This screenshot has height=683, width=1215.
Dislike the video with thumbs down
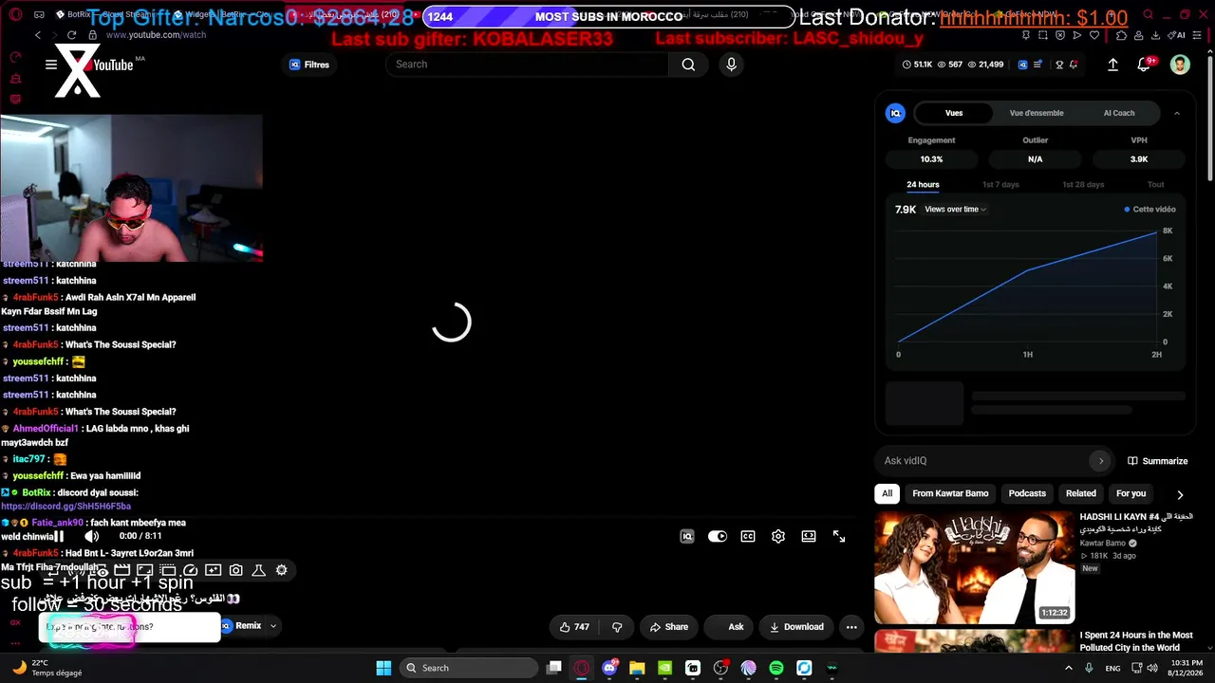617,627
